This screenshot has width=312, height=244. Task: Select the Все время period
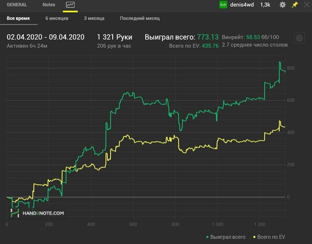[x=18, y=18]
